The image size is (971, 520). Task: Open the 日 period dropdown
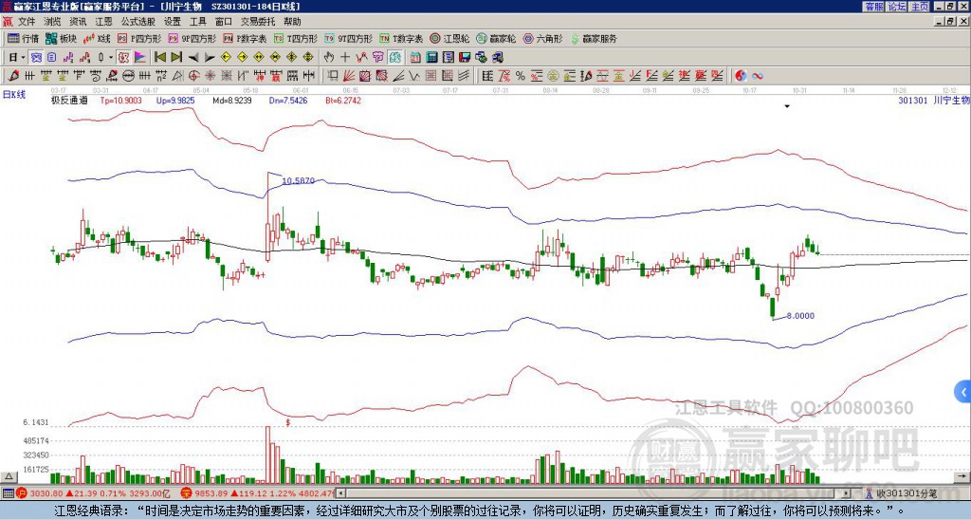point(17,57)
